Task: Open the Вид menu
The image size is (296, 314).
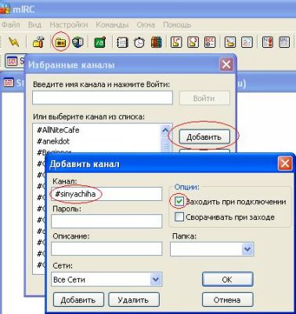Action: point(34,25)
